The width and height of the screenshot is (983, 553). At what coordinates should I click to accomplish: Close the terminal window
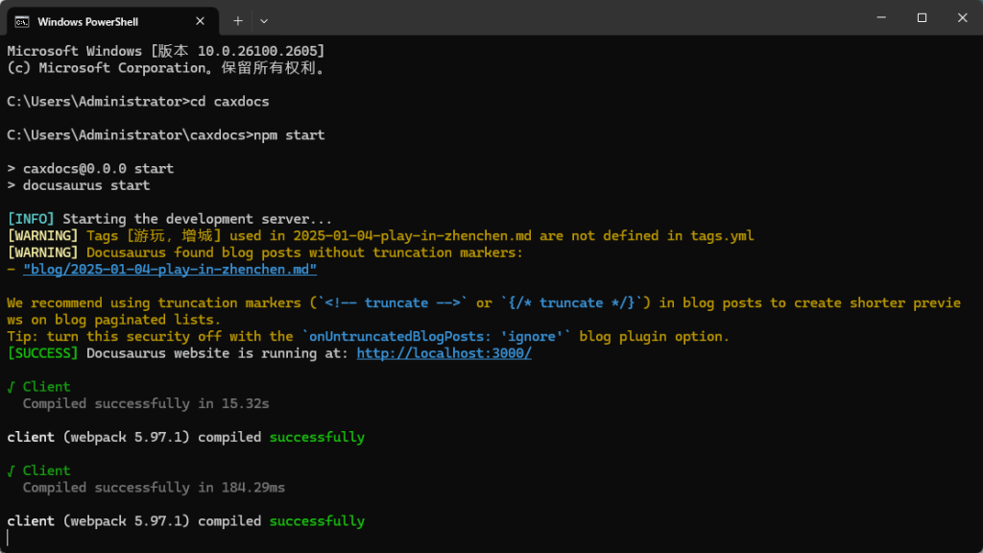[962, 17]
